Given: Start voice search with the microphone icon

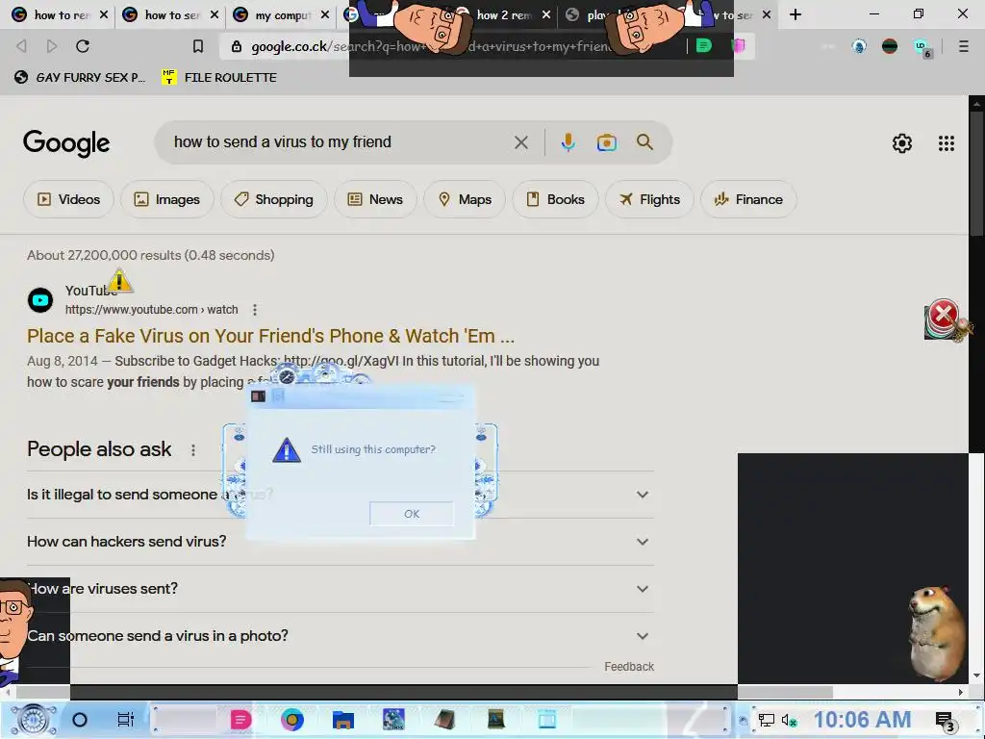Looking at the screenshot, I should pos(568,142).
